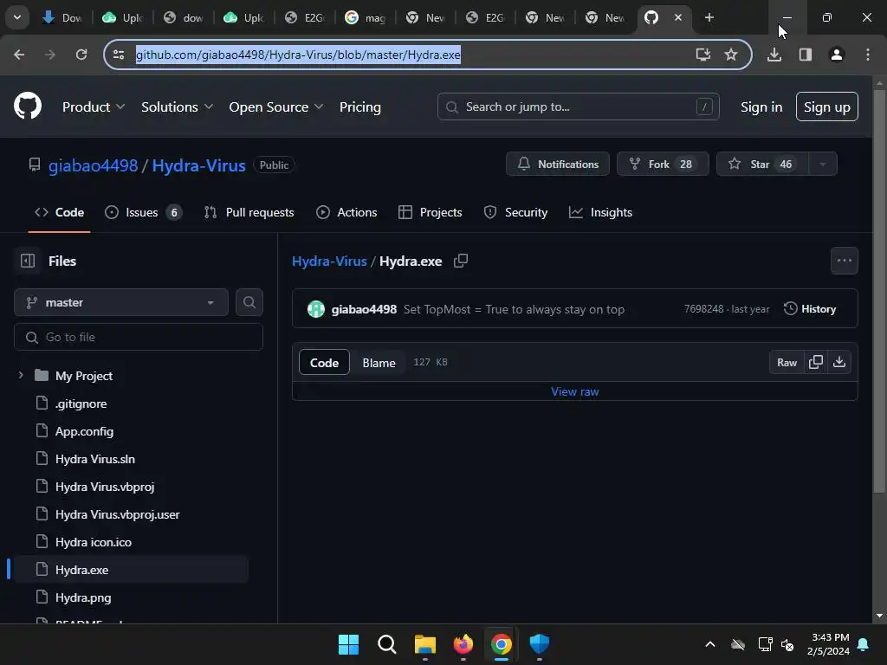Open Windows Security shield in taskbar

pos(539,644)
